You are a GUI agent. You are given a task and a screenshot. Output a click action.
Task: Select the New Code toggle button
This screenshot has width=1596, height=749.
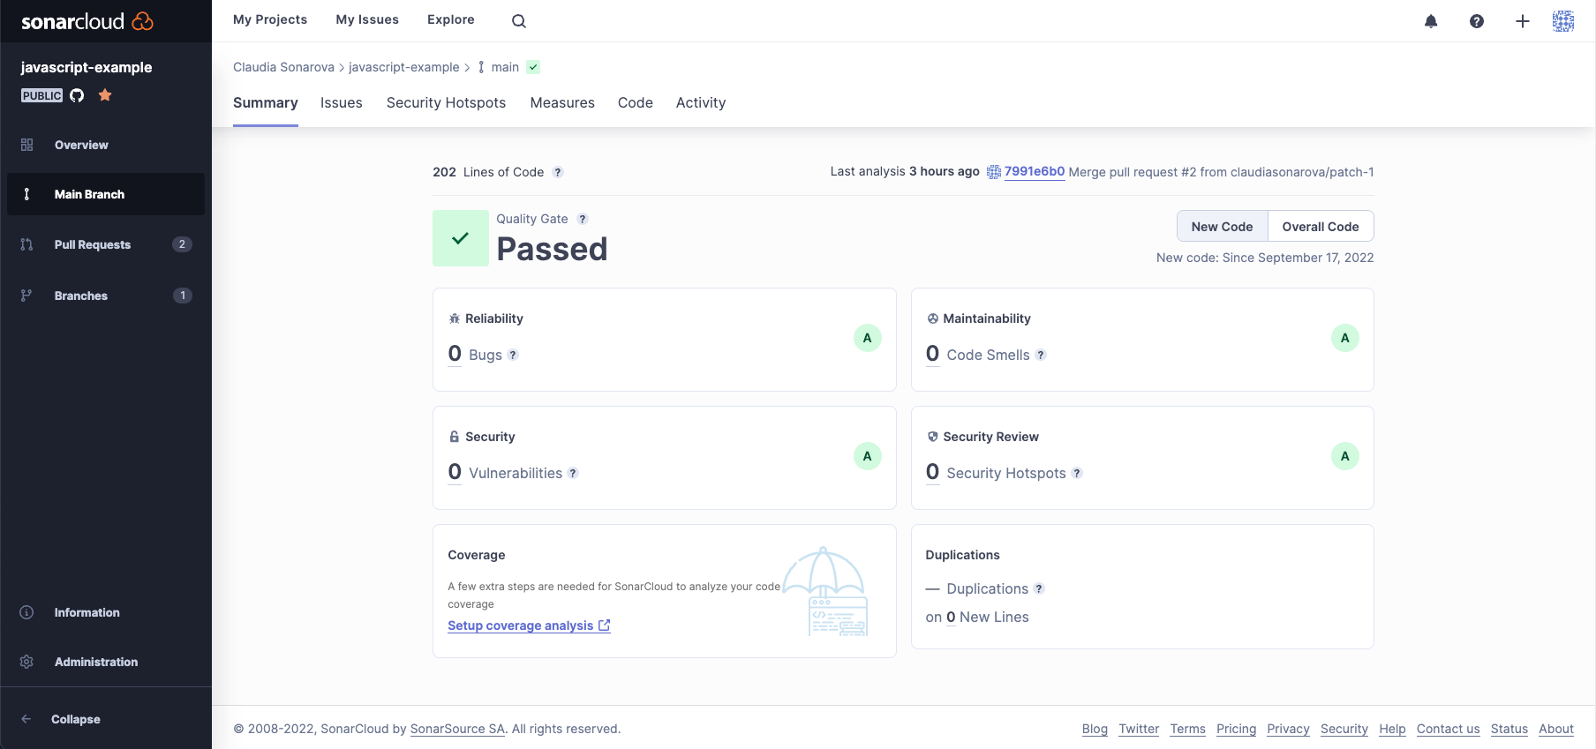coord(1222,227)
